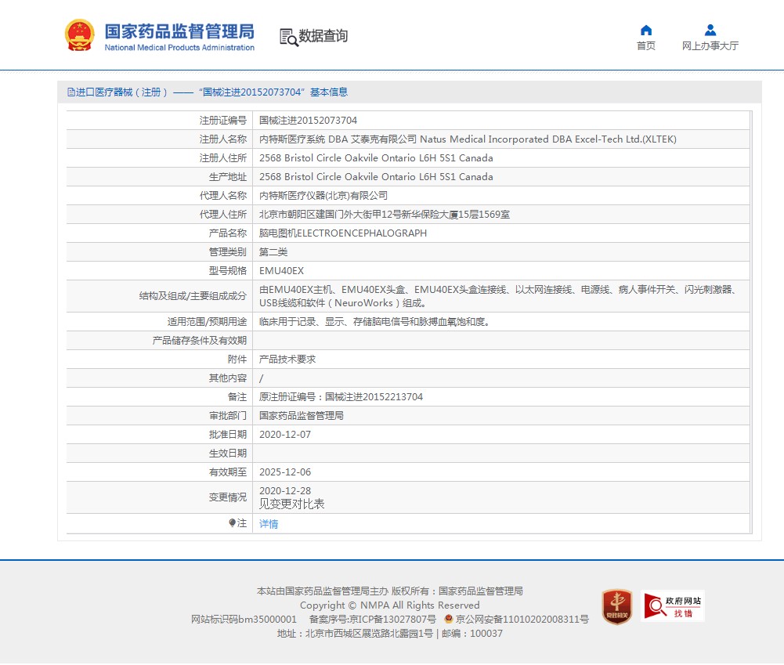Select the 审批部门 value 国家药品监督管理局
This screenshot has width=784, height=665.
click(x=301, y=415)
